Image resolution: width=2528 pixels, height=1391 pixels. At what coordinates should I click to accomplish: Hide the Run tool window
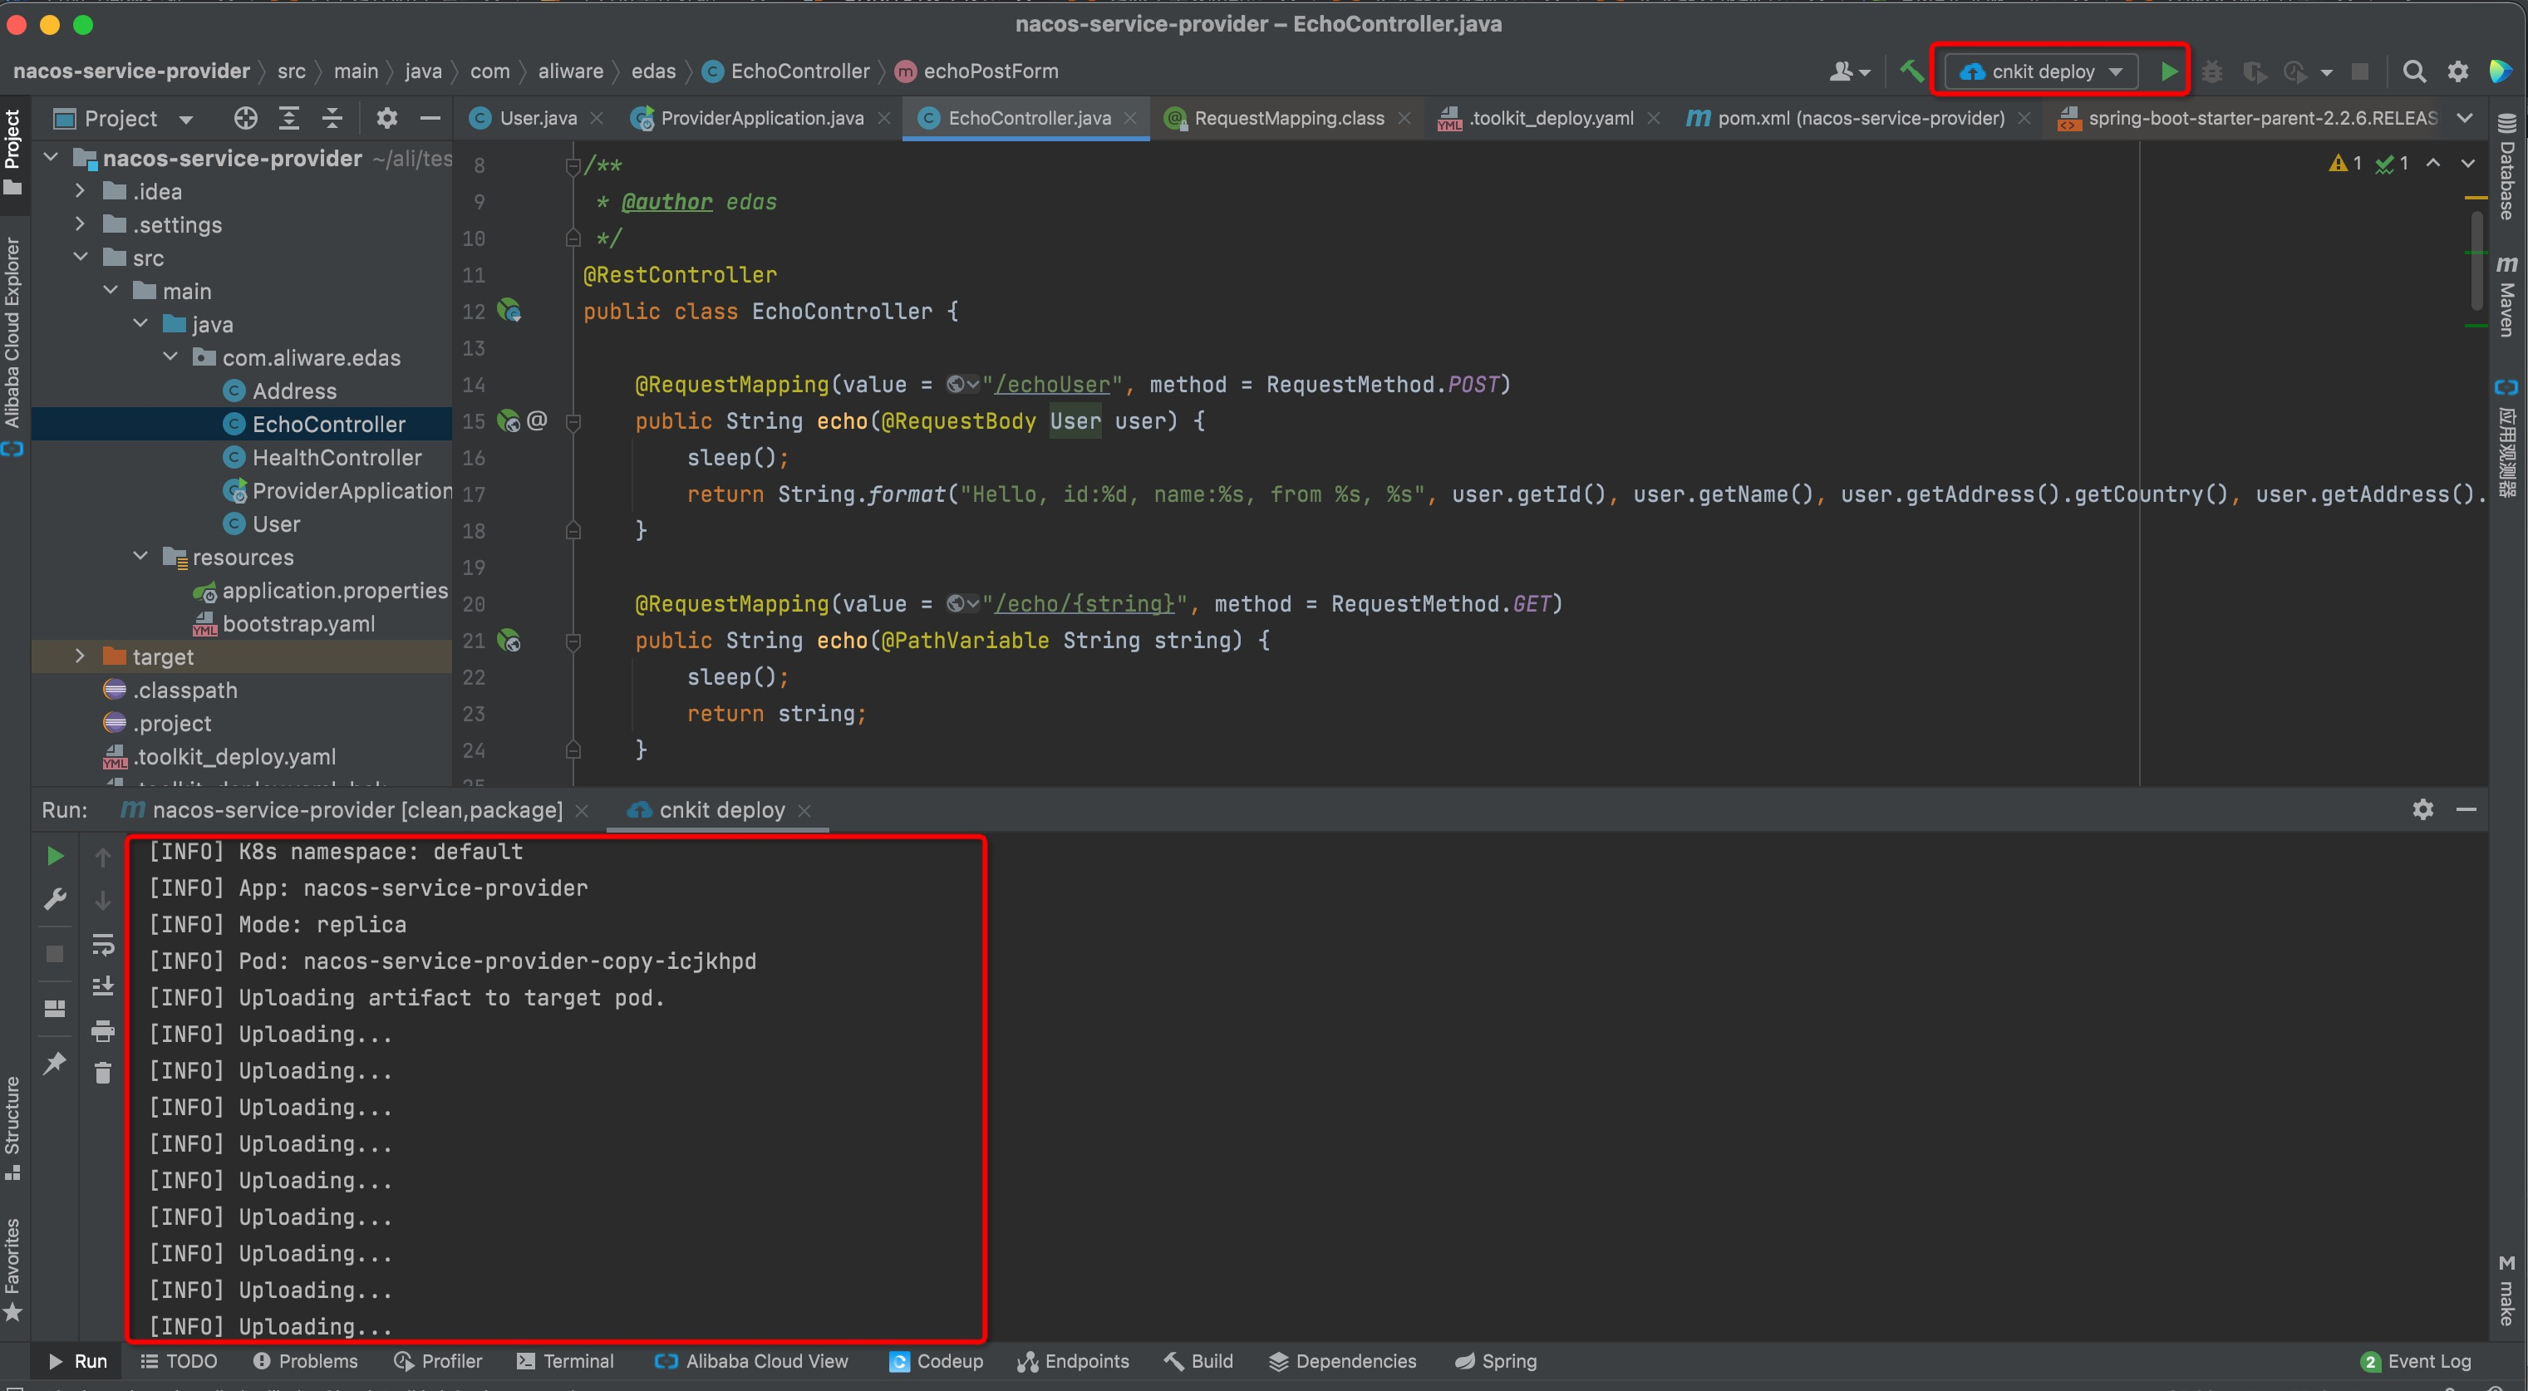click(2467, 809)
